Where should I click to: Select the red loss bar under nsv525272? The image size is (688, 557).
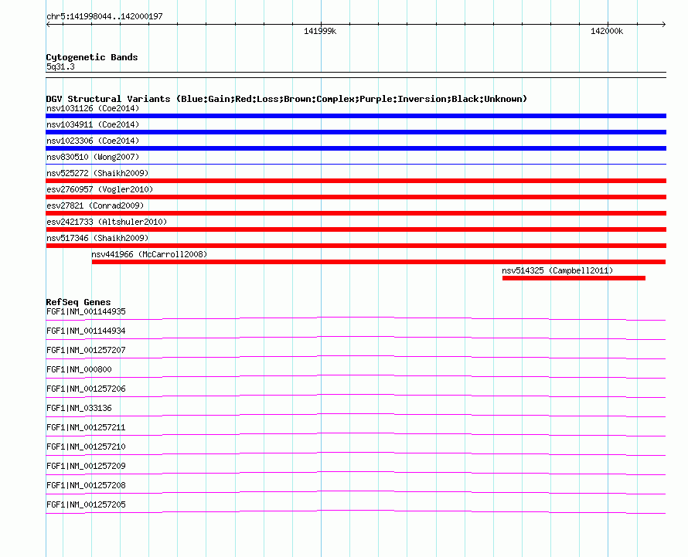[x=356, y=181]
